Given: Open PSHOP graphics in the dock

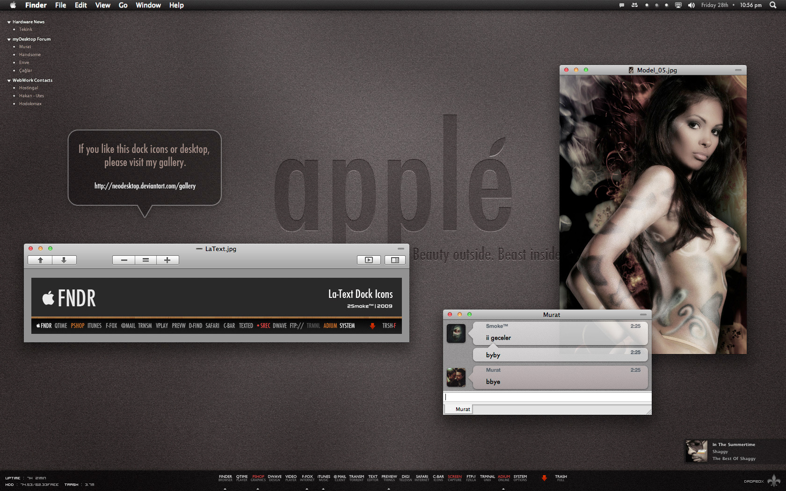Looking at the screenshot, I should pyautogui.click(x=258, y=478).
